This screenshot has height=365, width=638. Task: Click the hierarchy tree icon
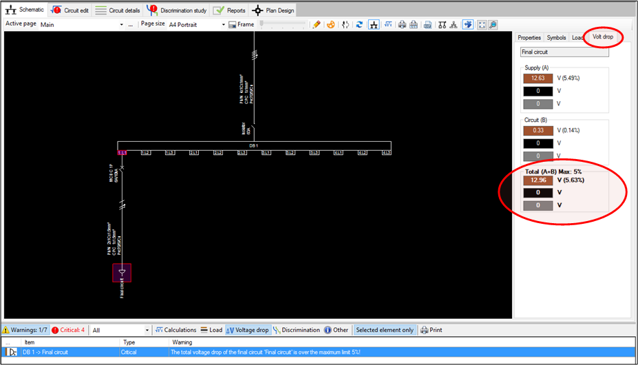pos(454,24)
